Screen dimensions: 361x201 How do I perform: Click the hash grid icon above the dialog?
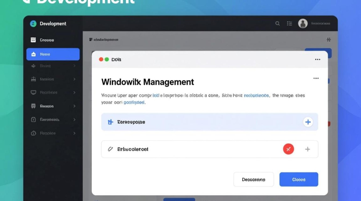(x=328, y=40)
